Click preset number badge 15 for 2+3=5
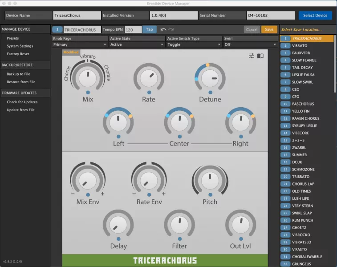This screenshot has width=337, height=267. pos(285,140)
